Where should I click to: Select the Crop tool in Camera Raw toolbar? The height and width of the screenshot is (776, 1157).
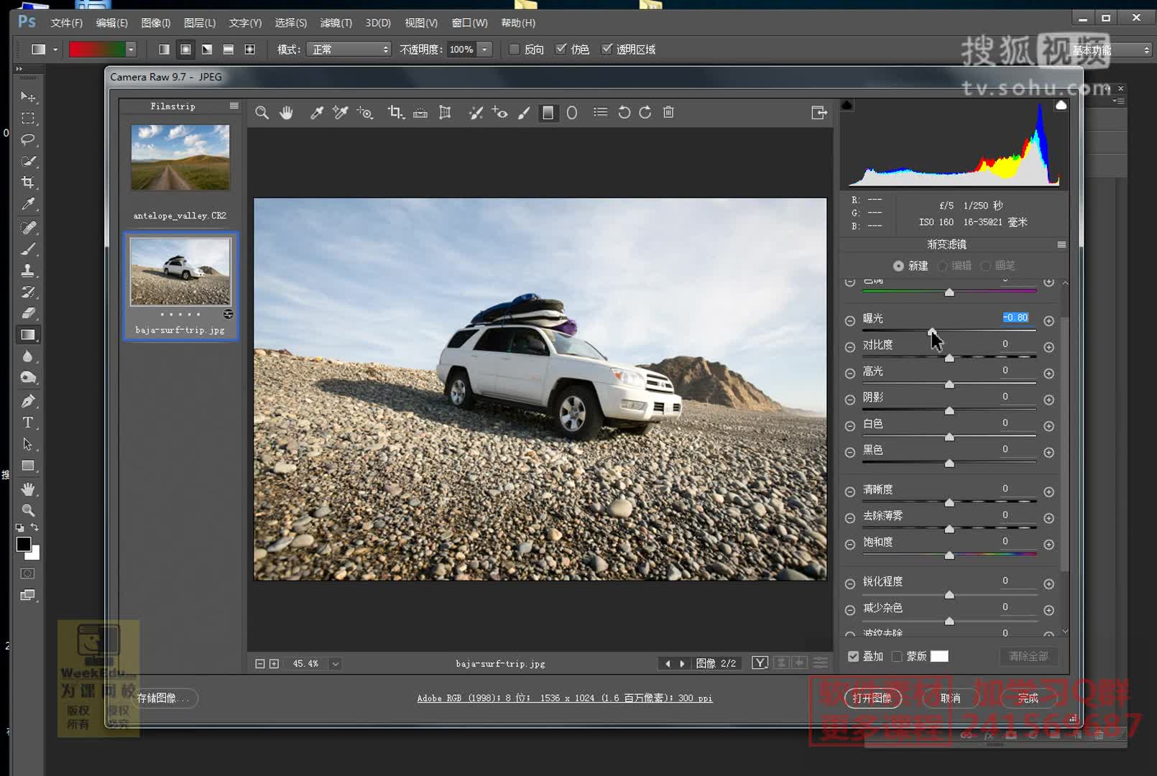(x=395, y=113)
